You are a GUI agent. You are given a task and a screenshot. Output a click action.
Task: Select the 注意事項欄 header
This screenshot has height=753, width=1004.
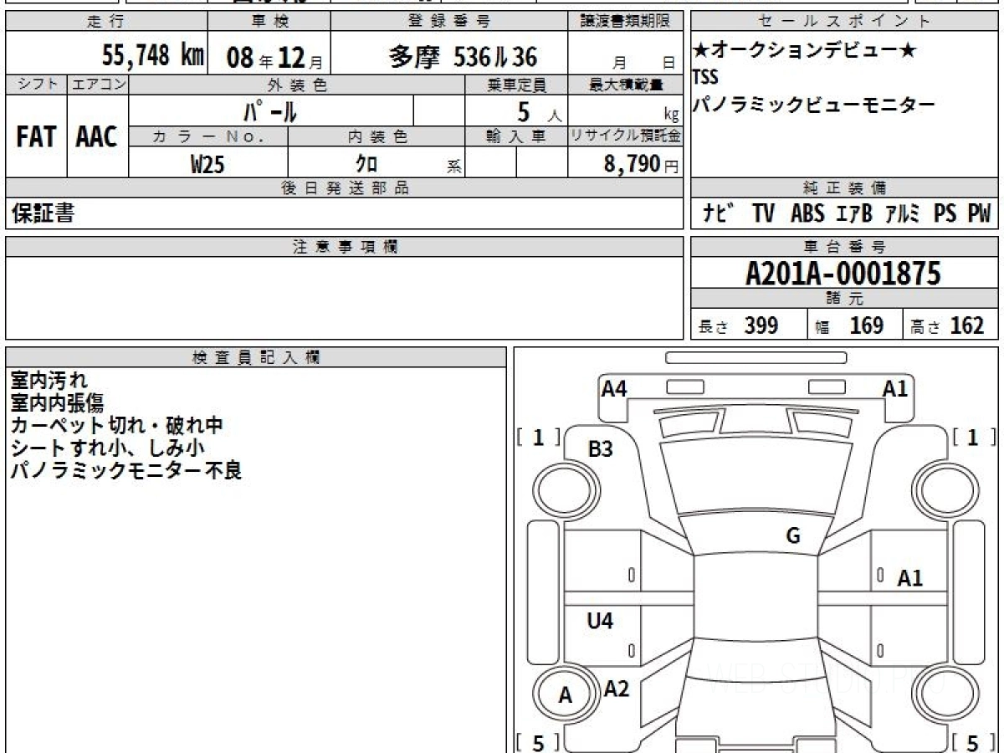coord(345,247)
